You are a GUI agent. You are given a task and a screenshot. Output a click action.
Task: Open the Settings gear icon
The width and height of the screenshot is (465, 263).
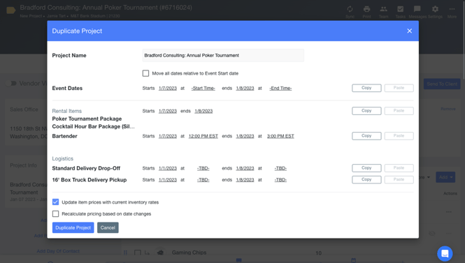[435, 9]
